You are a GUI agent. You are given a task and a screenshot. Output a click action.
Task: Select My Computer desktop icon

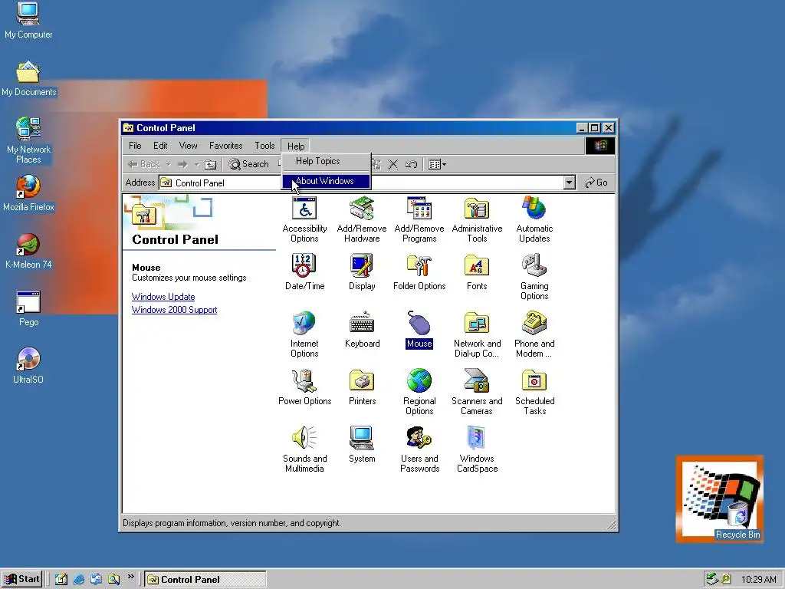[28, 20]
